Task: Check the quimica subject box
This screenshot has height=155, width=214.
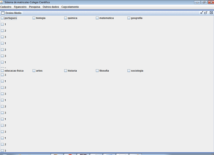Action: [x=66, y=18]
